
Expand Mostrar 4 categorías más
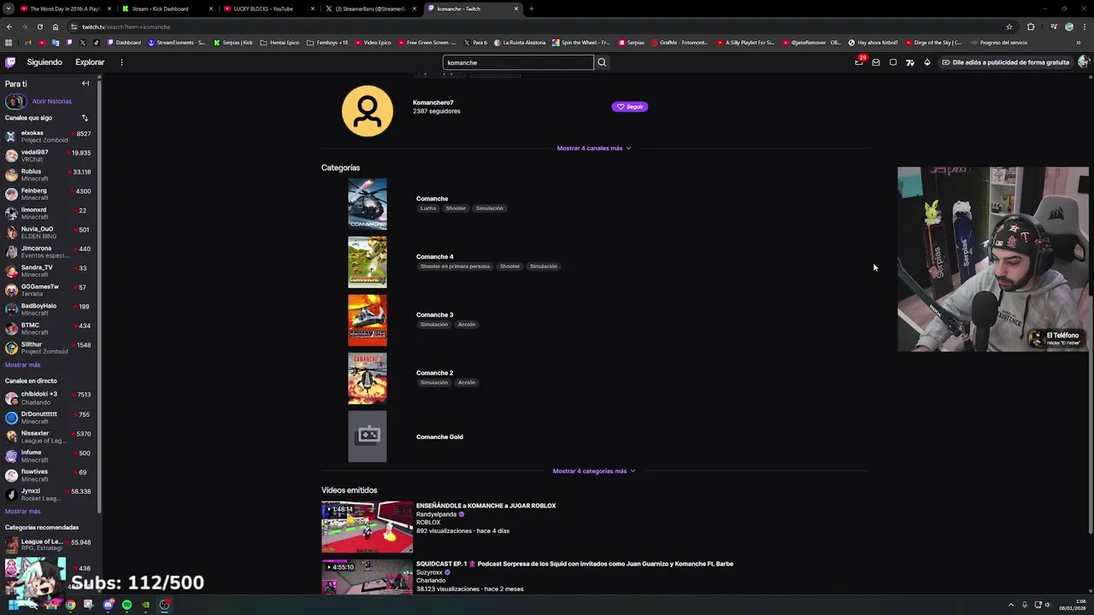(594, 471)
